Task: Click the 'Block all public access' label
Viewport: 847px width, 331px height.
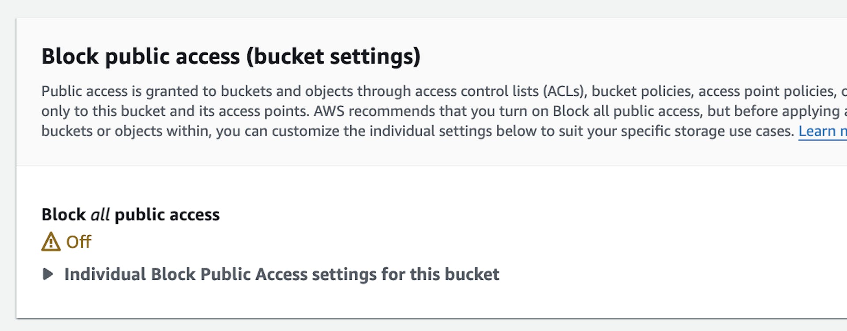Action: [130, 214]
